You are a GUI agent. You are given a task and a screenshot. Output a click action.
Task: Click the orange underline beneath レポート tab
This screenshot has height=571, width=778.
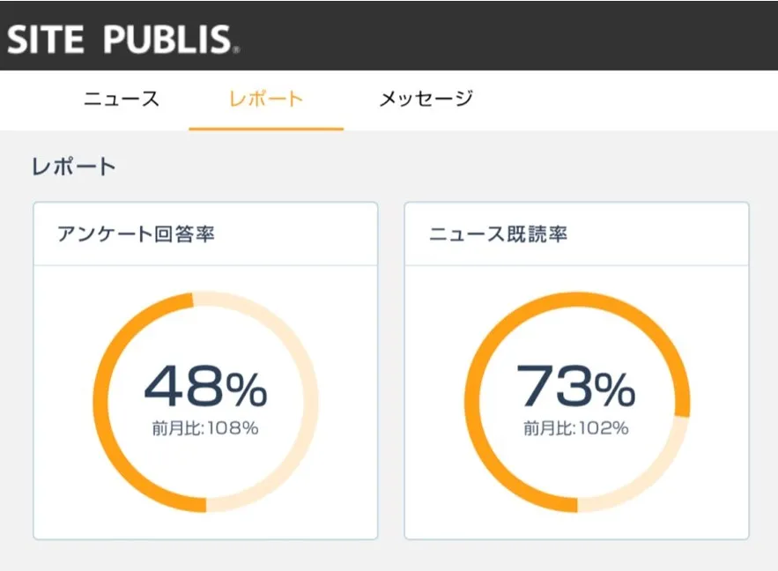tap(265, 129)
